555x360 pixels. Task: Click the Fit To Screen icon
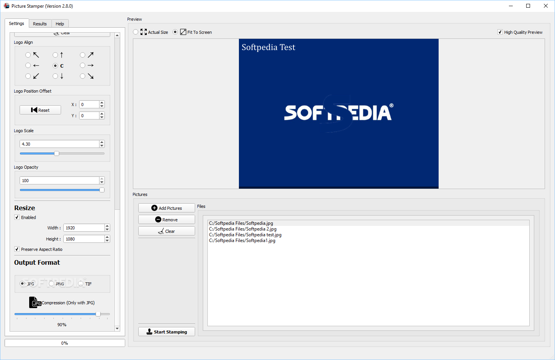pos(183,32)
